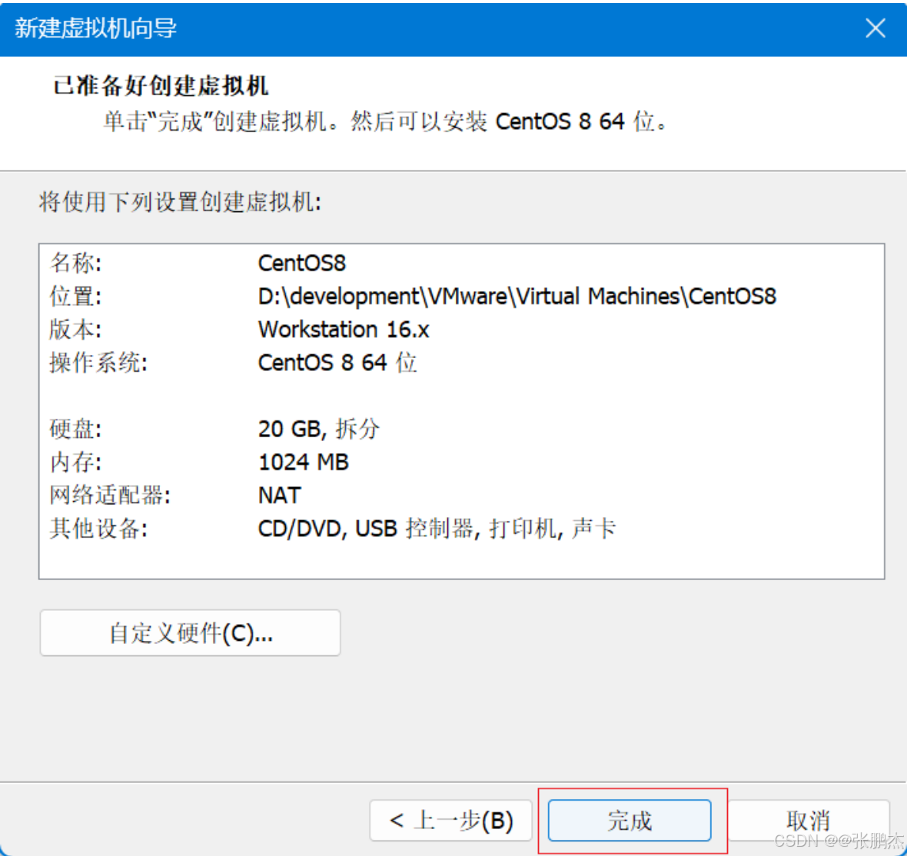Image resolution: width=907 pixels, height=856 pixels.
Task: Select the memory value 1024 MB
Action: pyautogui.click(x=303, y=462)
